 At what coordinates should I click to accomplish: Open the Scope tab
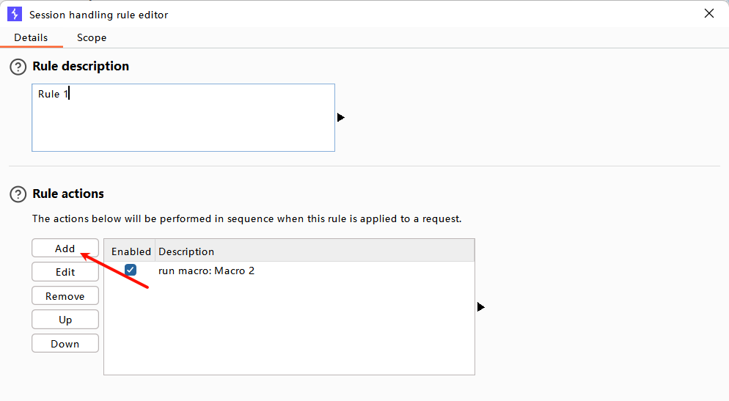click(92, 37)
